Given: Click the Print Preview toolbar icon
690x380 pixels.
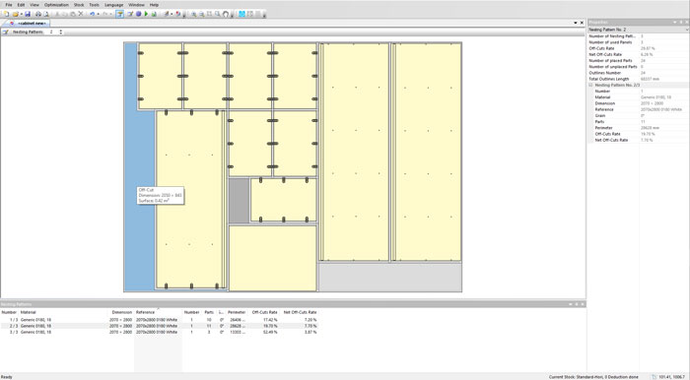Looking at the screenshot, I should click(46, 14).
